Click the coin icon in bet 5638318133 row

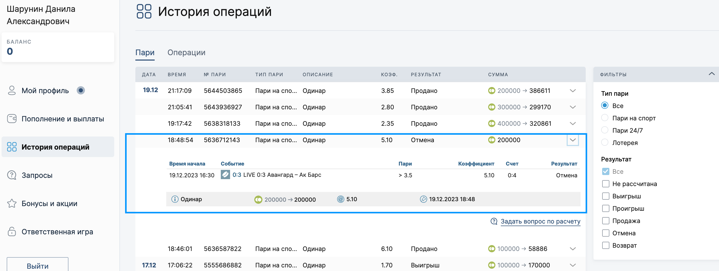(492, 123)
